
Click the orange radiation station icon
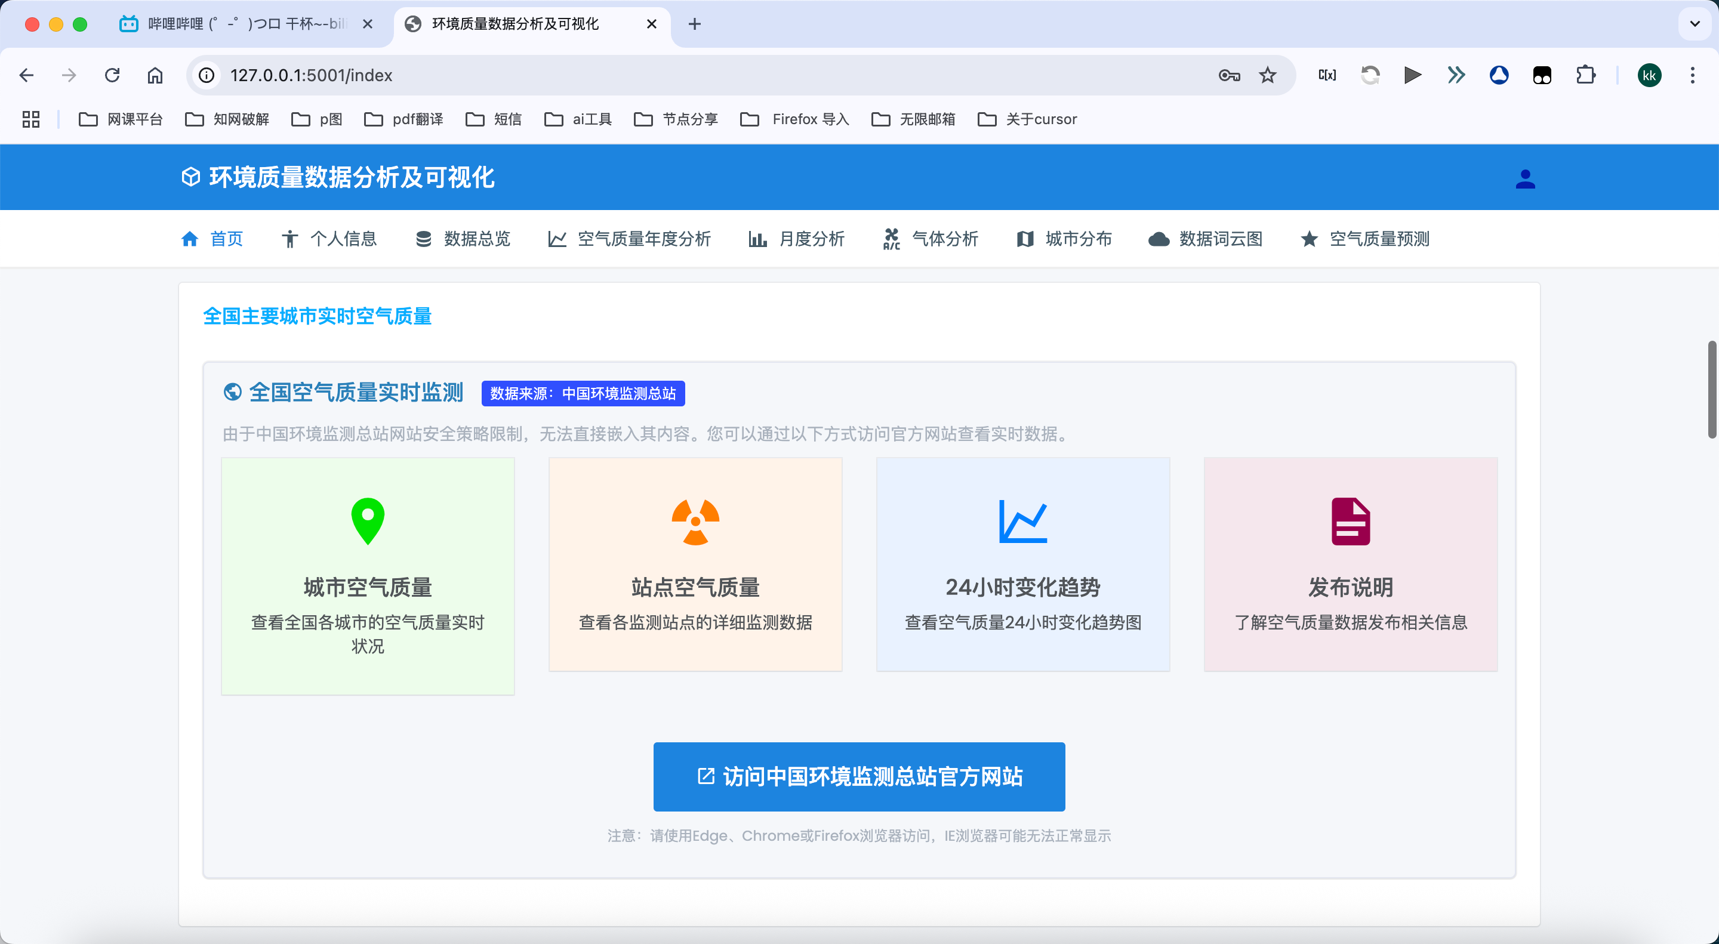pos(695,522)
